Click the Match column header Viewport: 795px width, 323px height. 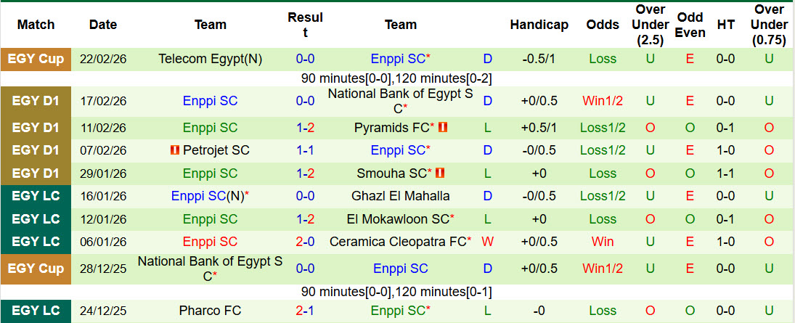coord(36,25)
